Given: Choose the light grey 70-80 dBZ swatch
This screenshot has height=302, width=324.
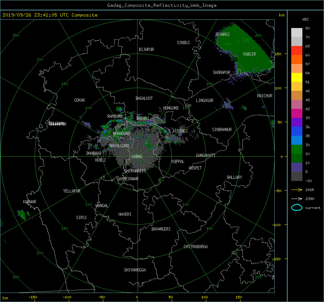Looking at the screenshot, I should [x=297, y=33].
